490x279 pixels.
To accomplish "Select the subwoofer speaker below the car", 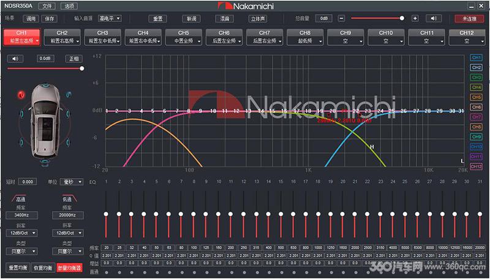I will point(45,162).
